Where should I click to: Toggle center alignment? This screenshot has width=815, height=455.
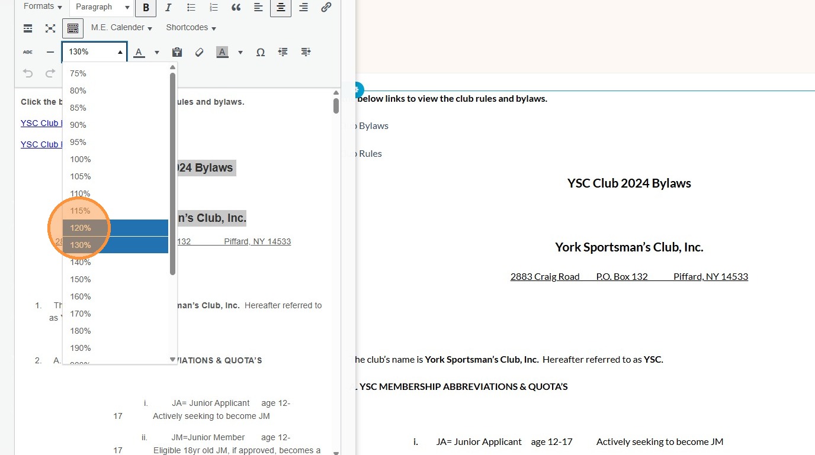tap(281, 7)
